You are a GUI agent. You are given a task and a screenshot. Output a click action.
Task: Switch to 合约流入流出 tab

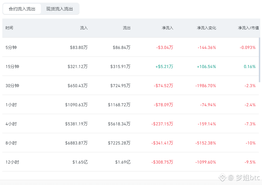point(22,9)
